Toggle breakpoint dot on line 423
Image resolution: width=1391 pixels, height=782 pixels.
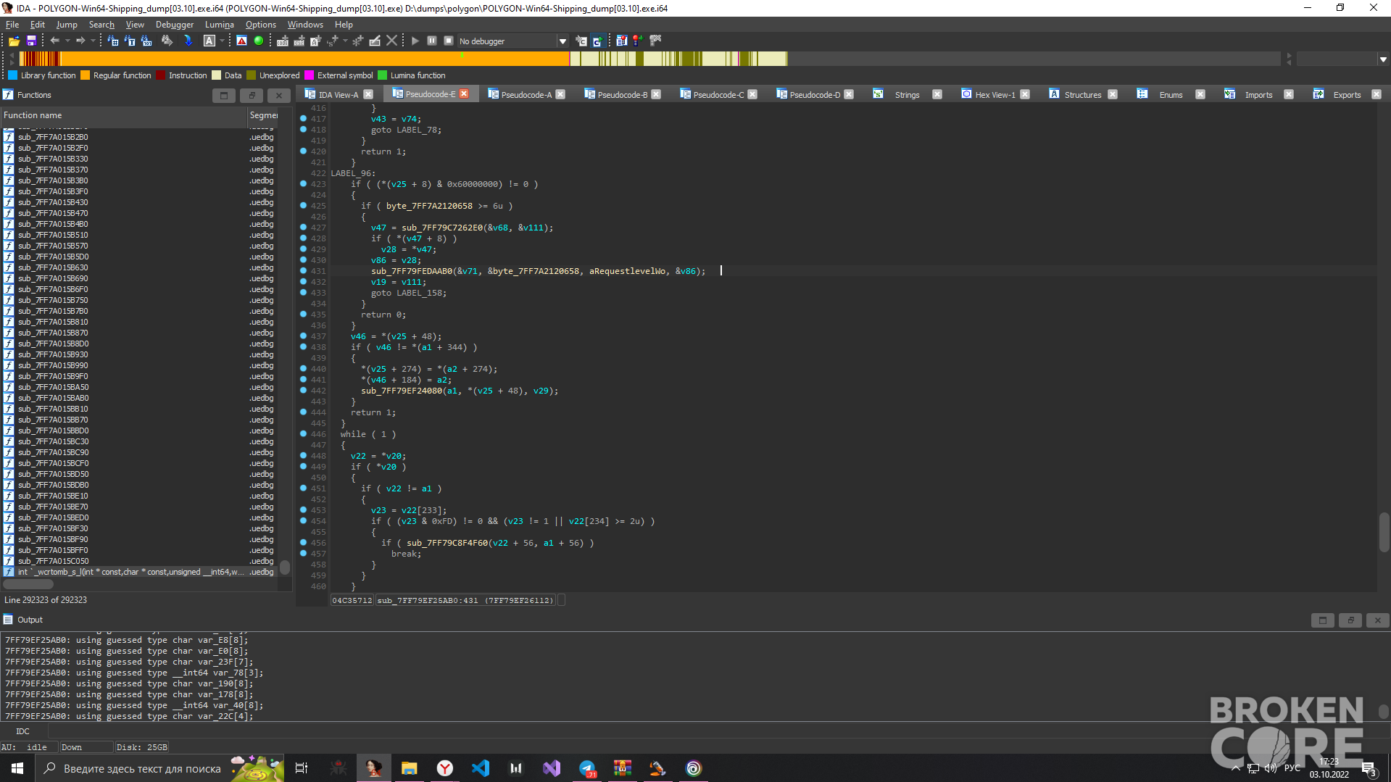pos(303,183)
